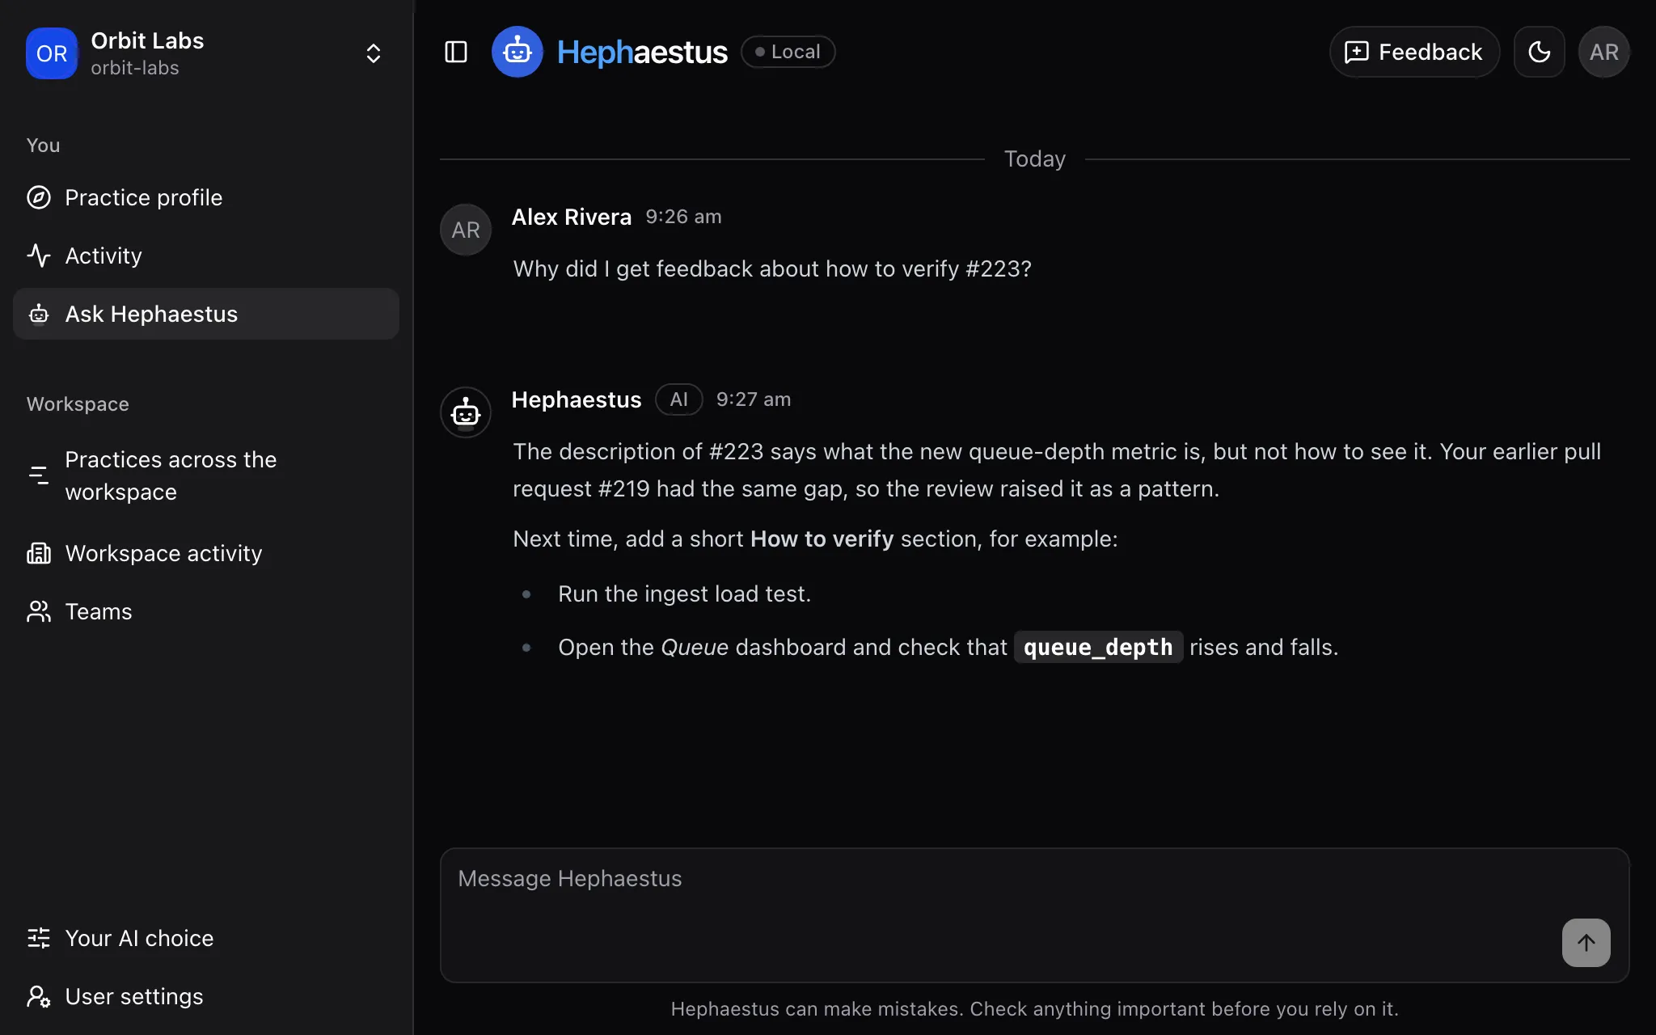Click the AI badge next to Hephaestus
1656x1035 pixels.
(x=678, y=399)
